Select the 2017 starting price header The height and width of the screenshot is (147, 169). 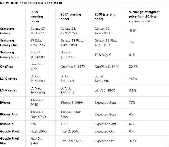pos(71,17)
